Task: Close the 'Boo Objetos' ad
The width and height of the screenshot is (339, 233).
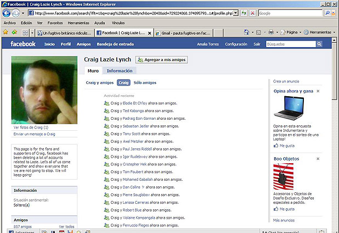Action: click(318, 159)
